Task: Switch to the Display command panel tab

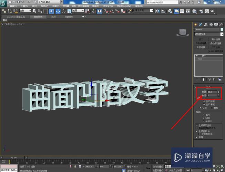Action: pyautogui.click(x=216, y=24)
